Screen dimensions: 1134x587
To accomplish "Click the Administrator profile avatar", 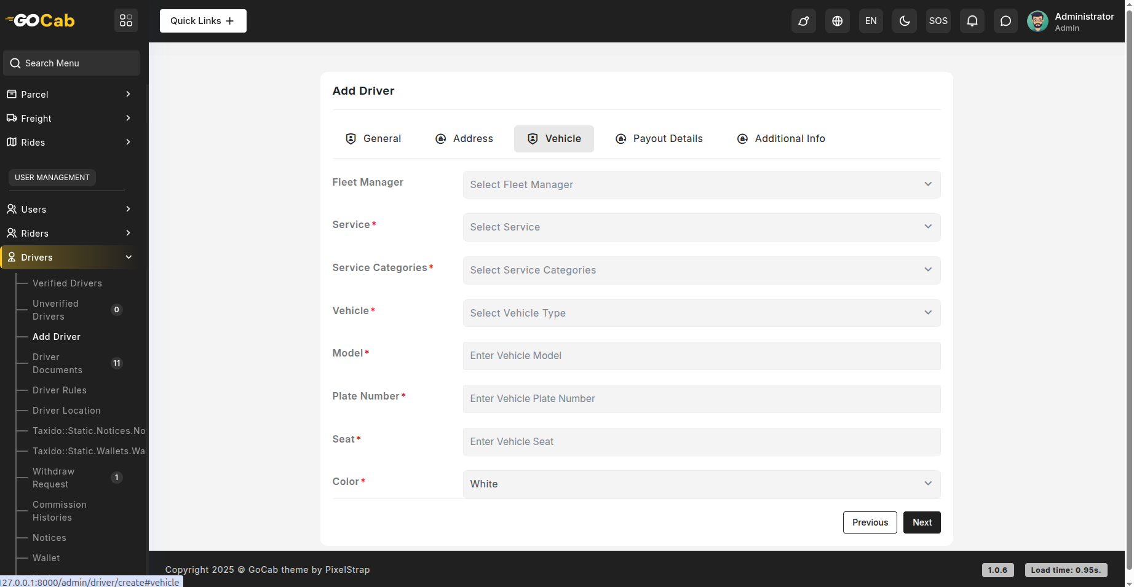I will pos(1037,21).
